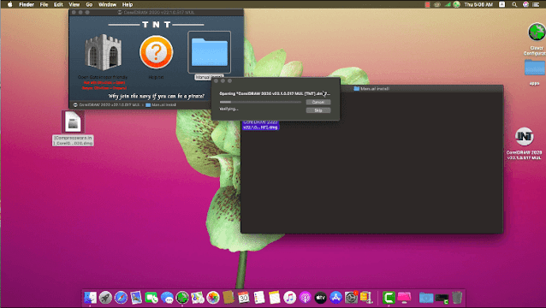Open Photos from the Dock
This screenshot has width=546, height=308.
(213, 298)
